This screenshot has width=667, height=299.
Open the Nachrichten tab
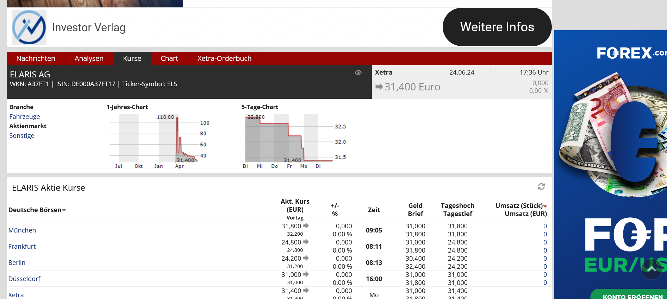click(x=36, y=58)
